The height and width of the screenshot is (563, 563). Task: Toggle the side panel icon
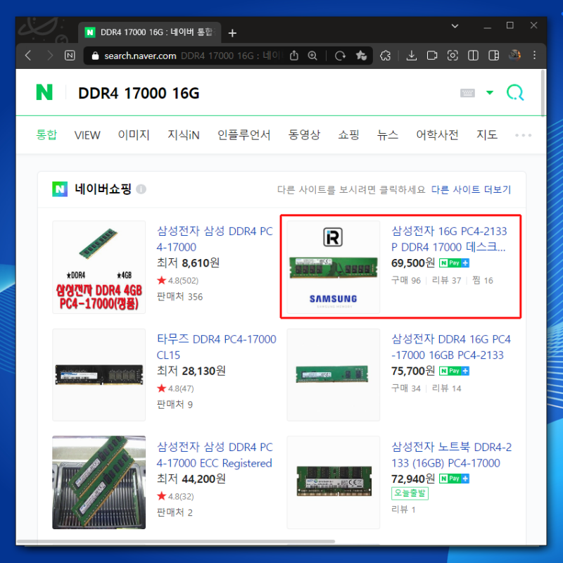(x=494, y=56)
